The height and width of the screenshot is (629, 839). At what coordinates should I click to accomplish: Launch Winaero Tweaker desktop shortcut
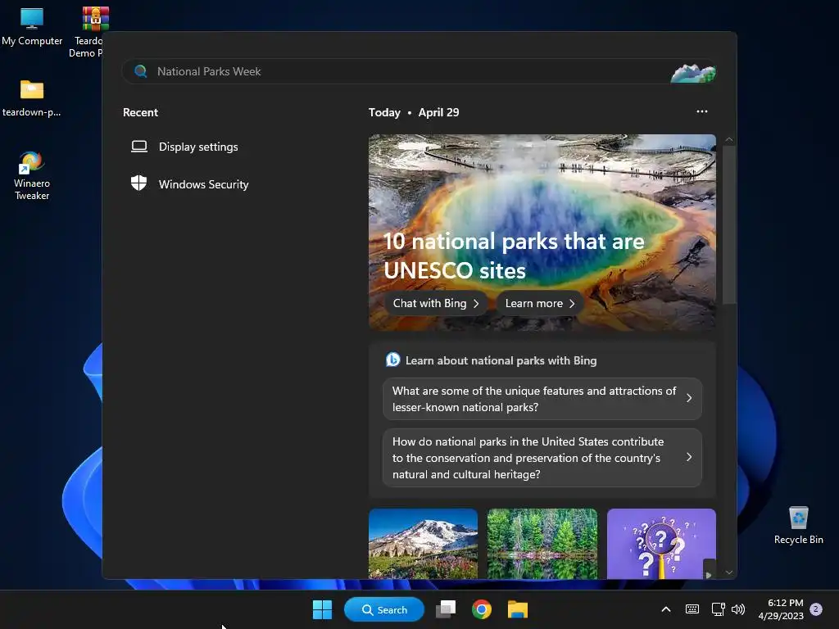32,176
